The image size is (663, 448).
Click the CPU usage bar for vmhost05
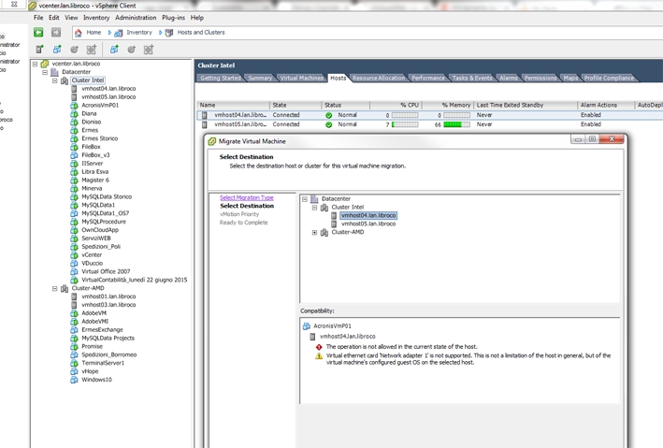(x=405, y=124)
